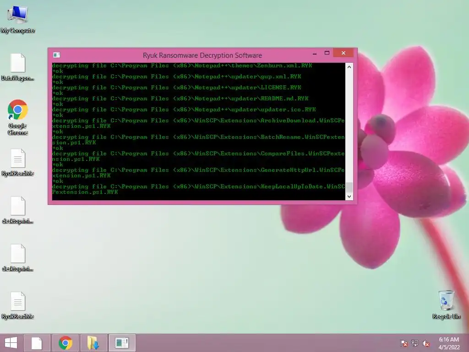
Task: Click the date 4/5/2022 in tray
Action: (449, 347)
